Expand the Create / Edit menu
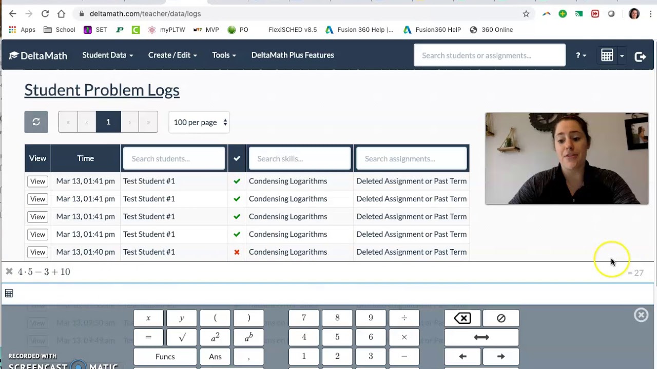This screenshot has width=657, height=369. (x=172, y=55)
